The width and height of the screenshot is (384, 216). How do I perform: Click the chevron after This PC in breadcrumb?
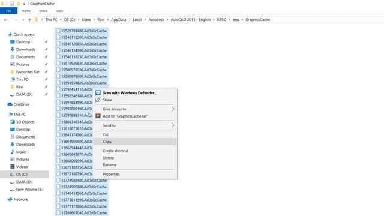(x=61, y=20)
